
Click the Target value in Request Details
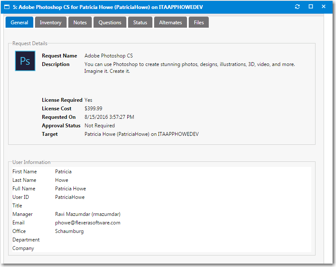coord(141,134)
